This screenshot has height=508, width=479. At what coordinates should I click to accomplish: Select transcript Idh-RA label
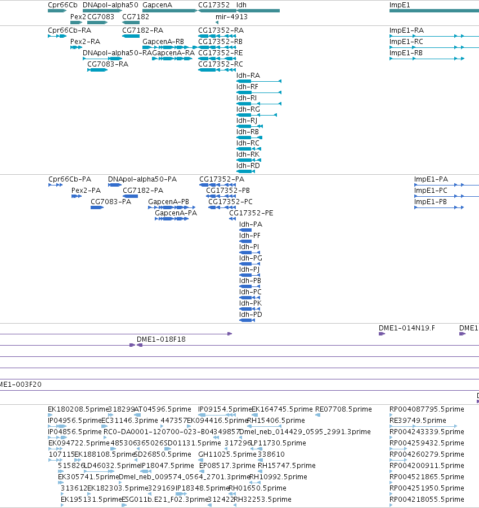248,76
